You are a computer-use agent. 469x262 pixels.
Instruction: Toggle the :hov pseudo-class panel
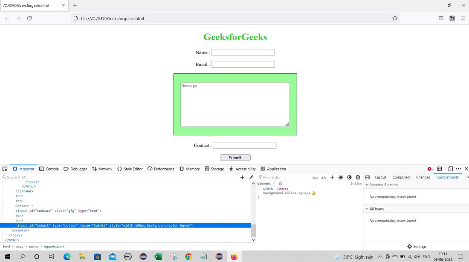tap(315, 178)
